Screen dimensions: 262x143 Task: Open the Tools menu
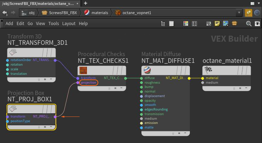pos(54,24)
